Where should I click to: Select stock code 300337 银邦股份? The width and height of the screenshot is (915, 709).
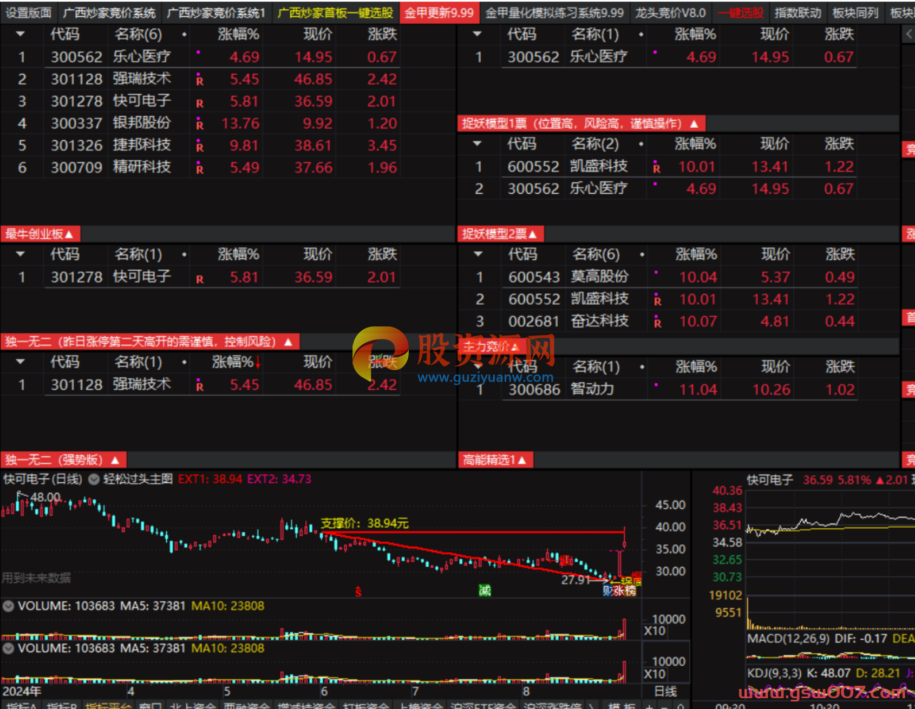coord(76,123)
